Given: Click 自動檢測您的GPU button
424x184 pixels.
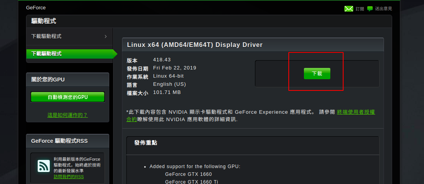Looking at the screenshot, I should [x=68, y=97].
